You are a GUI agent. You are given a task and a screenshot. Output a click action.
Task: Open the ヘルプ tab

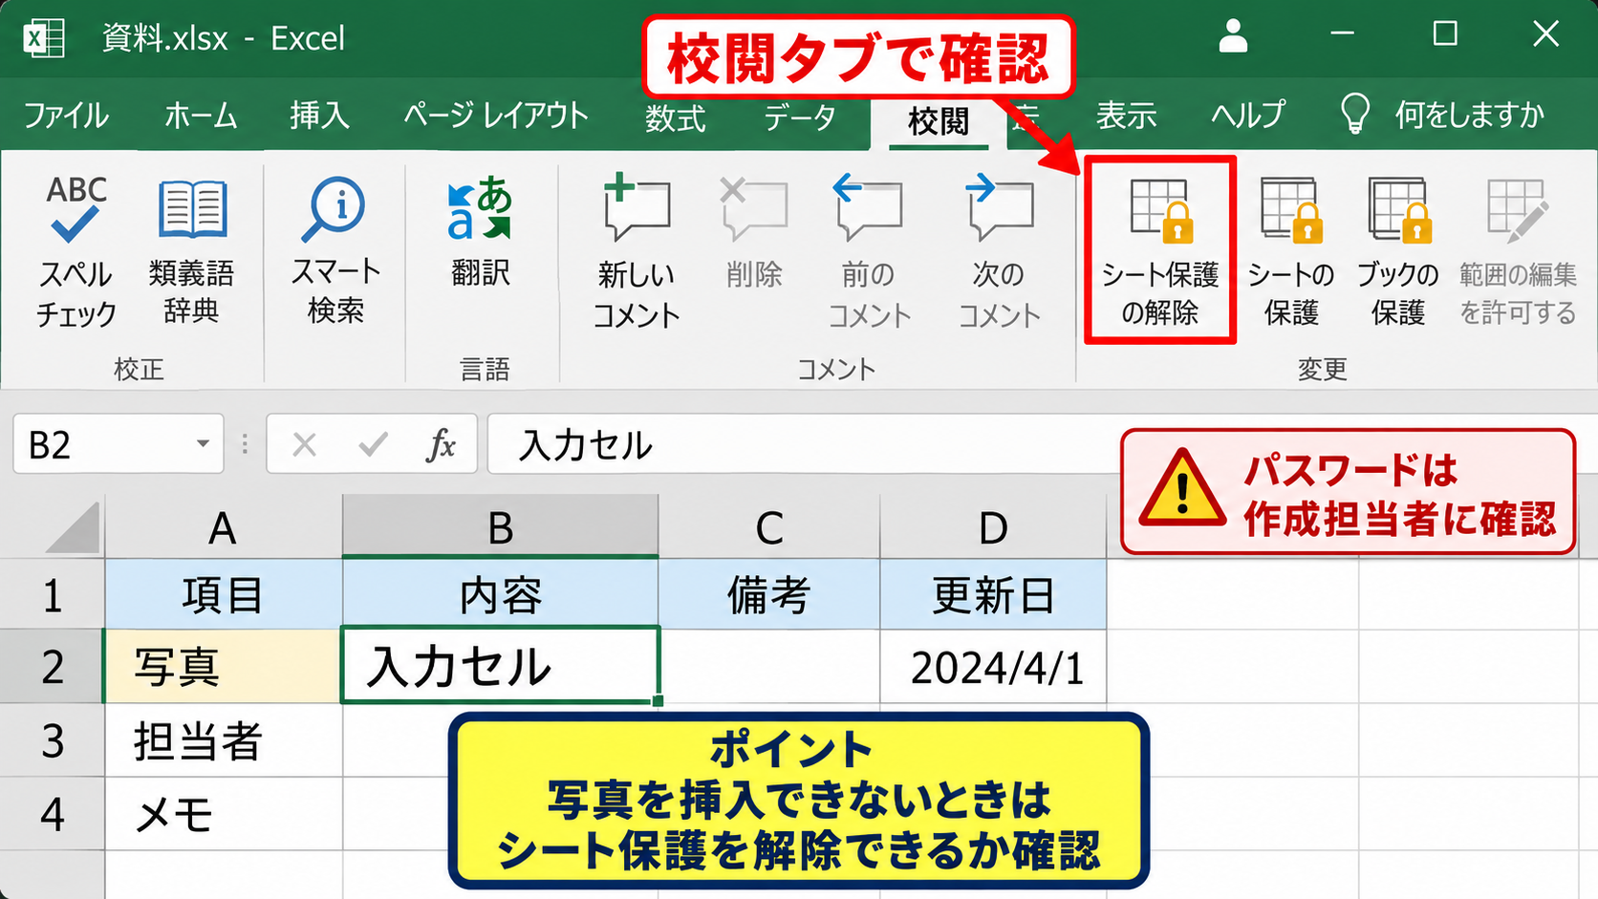tap(1248, 116)
